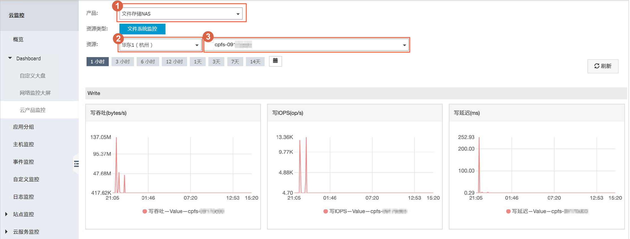Open 应用分组 in the sidebar
The width and height of the screenshot is (630, 239).
(23, 127)
